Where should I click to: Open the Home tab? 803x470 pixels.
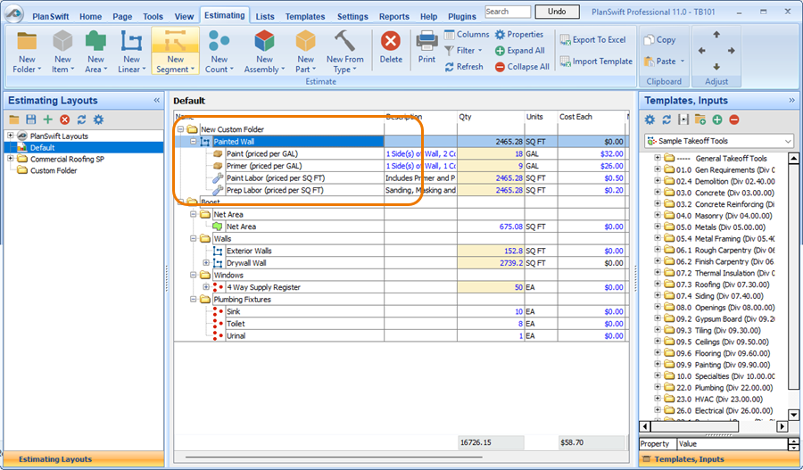click(x=91, y=16)
